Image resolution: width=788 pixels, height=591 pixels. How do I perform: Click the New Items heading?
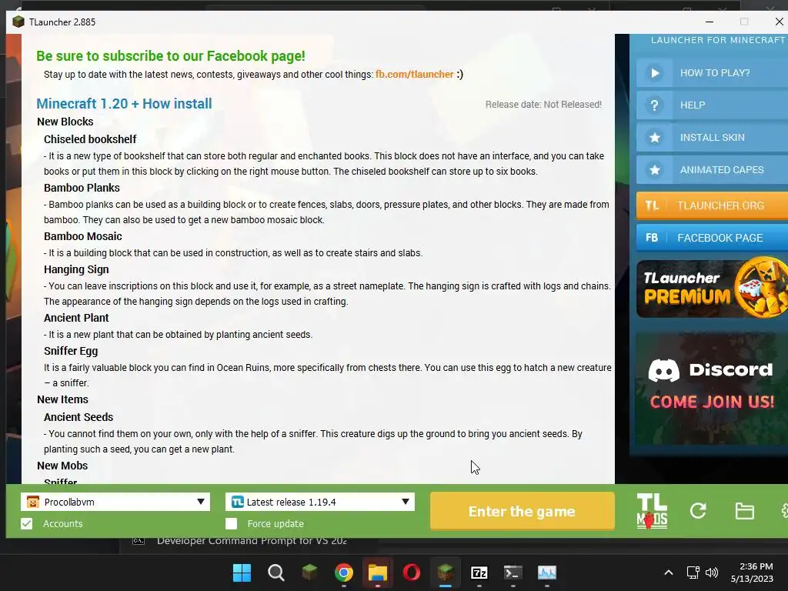[63, 399]
